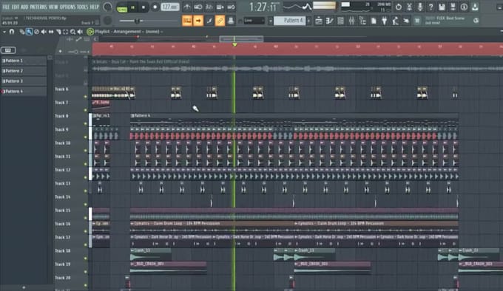Viewport: 503px width, 291px height.
Task: Open project info icon
Action: pyautogui.click(x=464, y=7)
